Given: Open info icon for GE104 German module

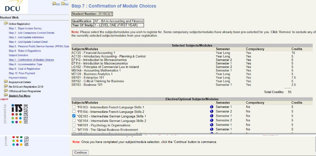Looking at the screenshot, I should pyautogui.click(x=211, y=120).
